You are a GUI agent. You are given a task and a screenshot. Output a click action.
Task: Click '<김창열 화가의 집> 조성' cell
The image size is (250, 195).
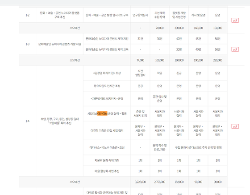107,73
